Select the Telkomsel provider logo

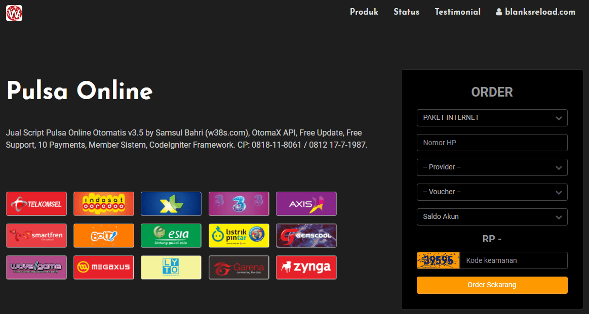(x=36, y=204)
